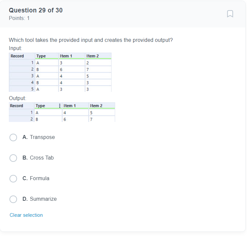Image resolution: width=247 pixels, height=238 pixels.
Task: Click the output table Record header
Action: [x=22, y=106]
